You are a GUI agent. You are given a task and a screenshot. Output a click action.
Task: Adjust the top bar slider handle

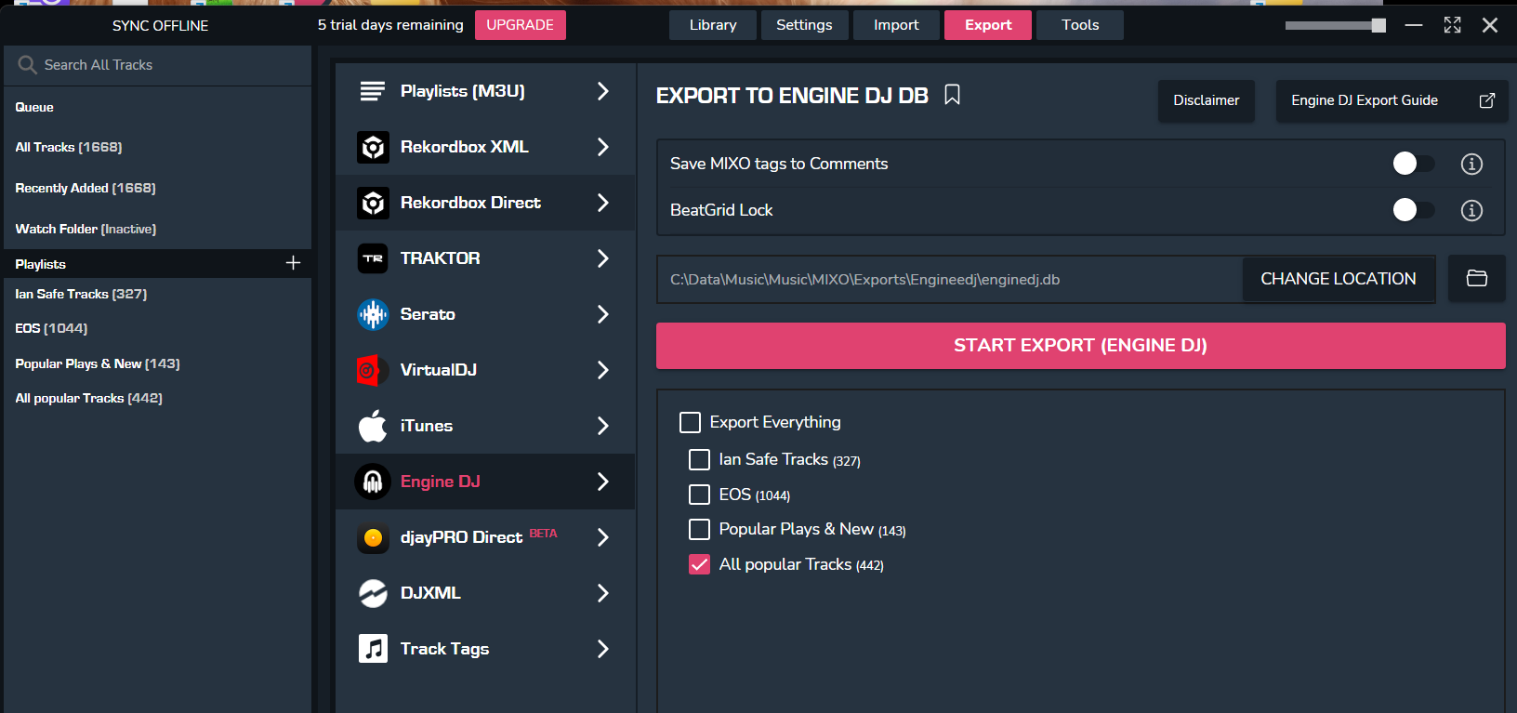click(1378, 25)
